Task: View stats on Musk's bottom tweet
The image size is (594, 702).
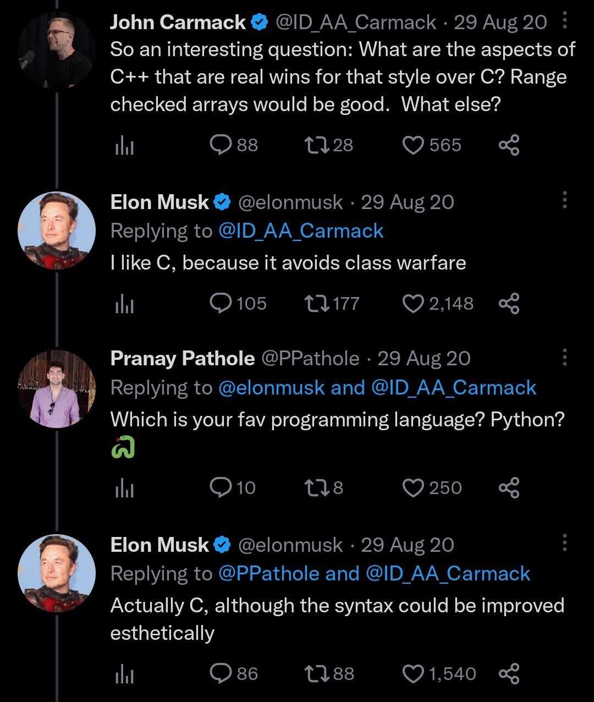Action: pos(123,672)
